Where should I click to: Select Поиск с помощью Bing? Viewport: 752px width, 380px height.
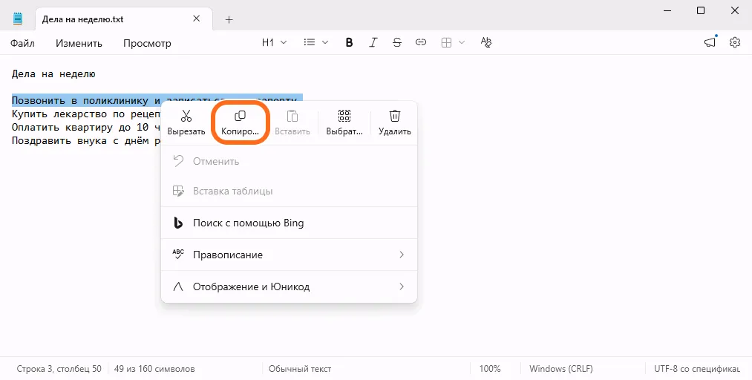[x=290, y=223]
